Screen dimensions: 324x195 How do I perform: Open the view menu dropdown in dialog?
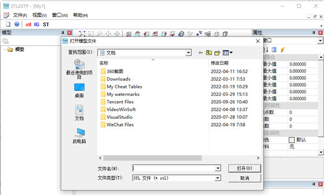click(x=228, y=53)
